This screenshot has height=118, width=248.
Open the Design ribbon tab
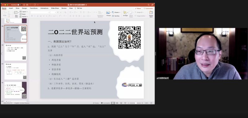click(24, 8)
